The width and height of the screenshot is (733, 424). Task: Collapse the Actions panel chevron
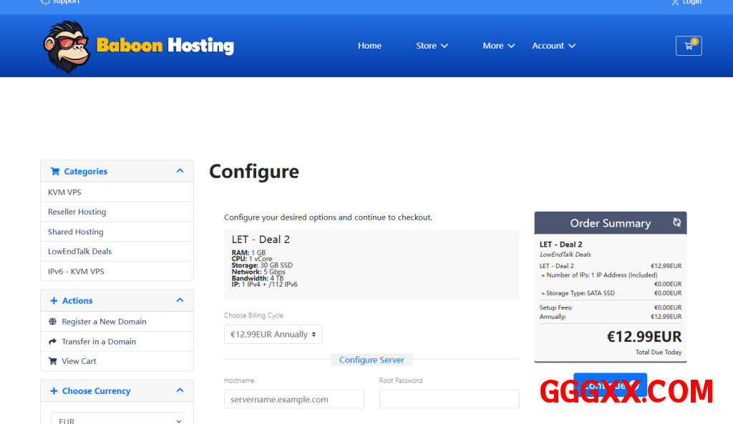(x=180, y=300)
